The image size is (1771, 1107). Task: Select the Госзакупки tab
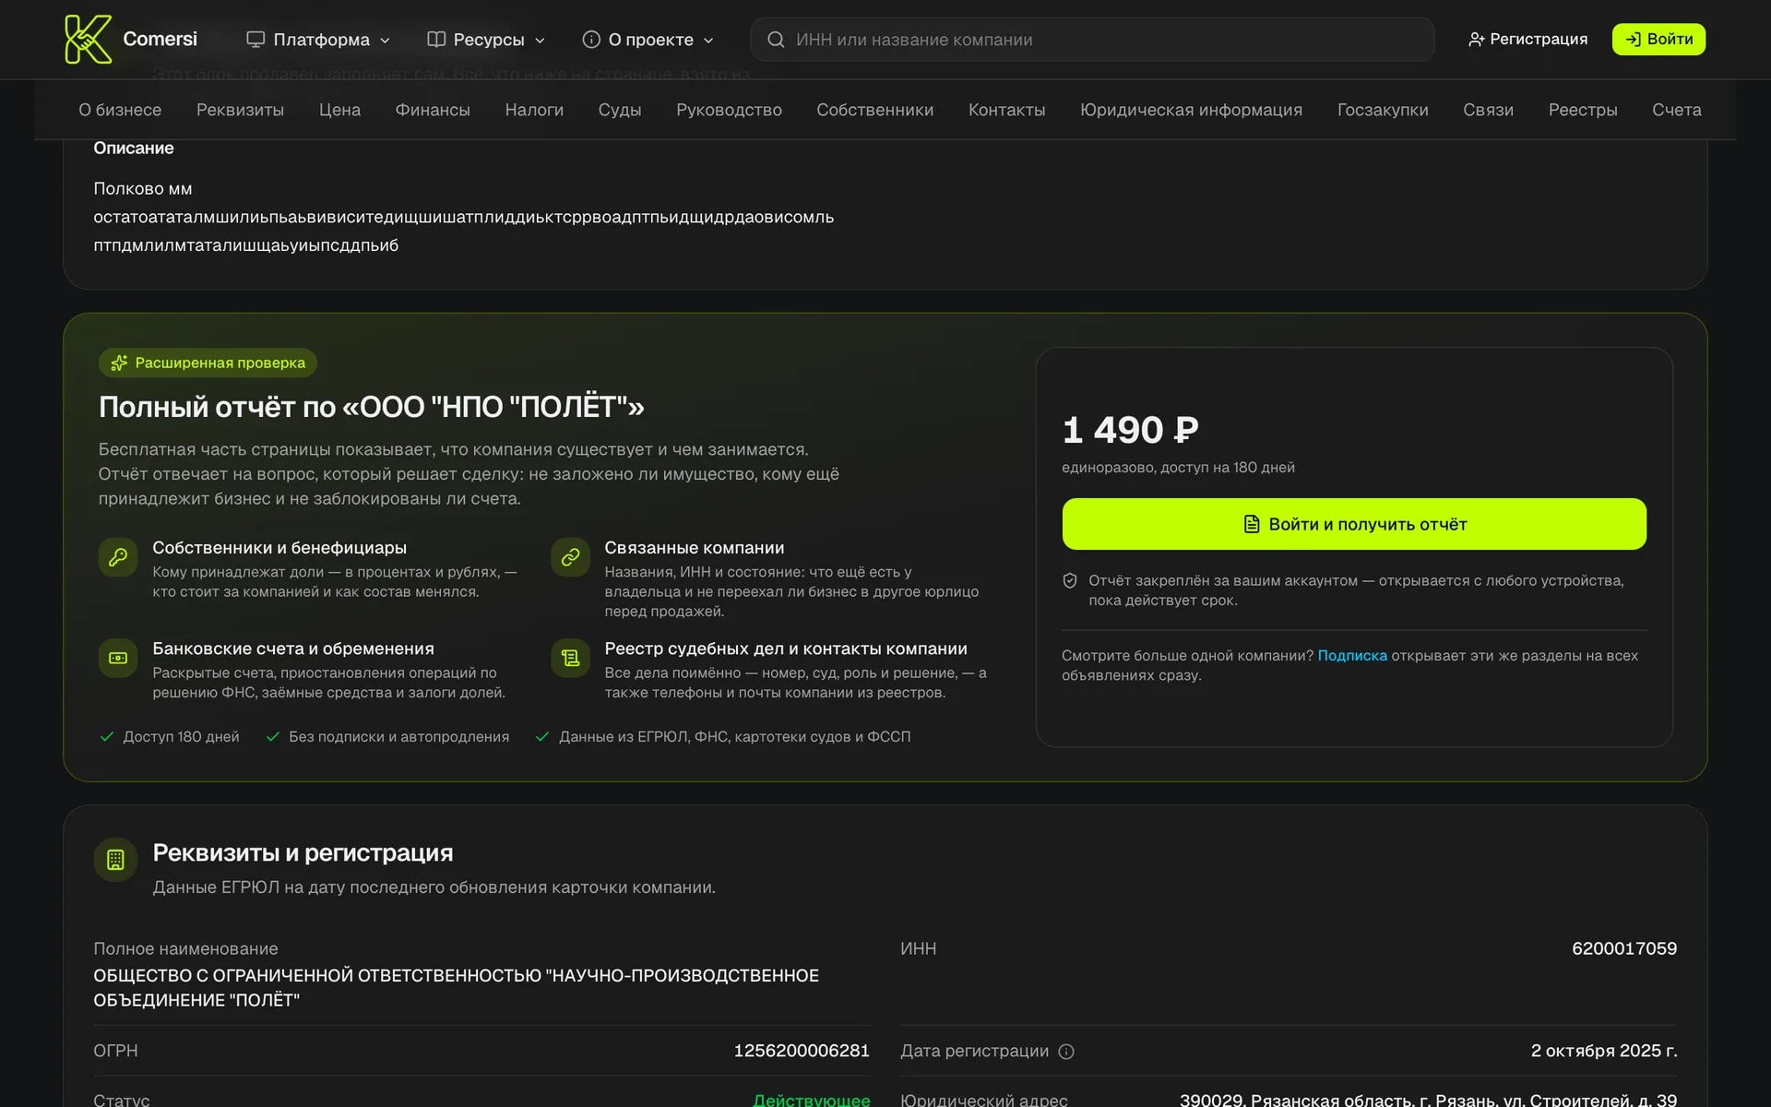tap(1383, 110)
